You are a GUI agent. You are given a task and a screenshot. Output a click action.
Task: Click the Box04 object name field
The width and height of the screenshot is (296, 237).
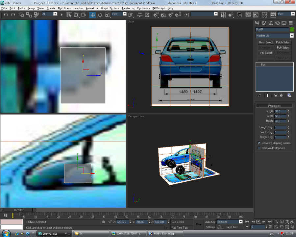272,29
